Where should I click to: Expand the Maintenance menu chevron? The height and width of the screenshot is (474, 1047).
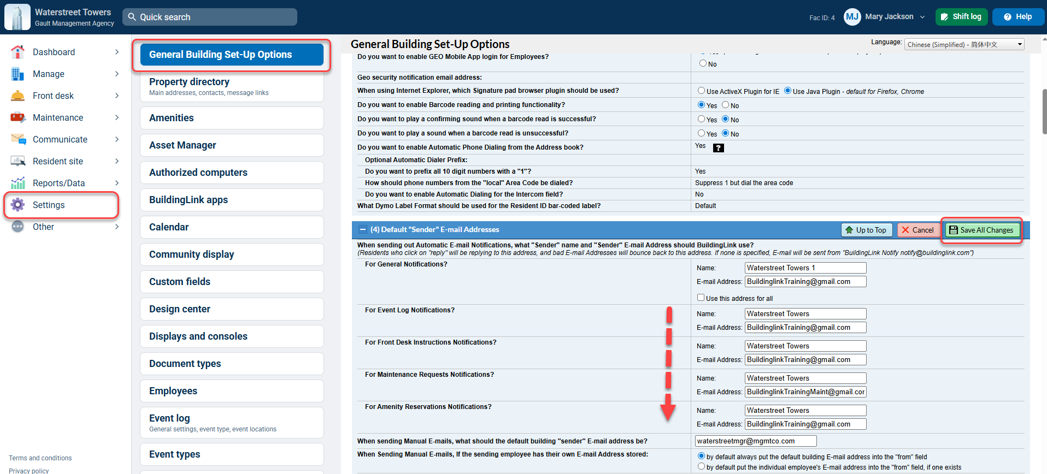[117, 117]
